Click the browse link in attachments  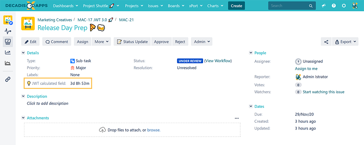click(154, 130)
